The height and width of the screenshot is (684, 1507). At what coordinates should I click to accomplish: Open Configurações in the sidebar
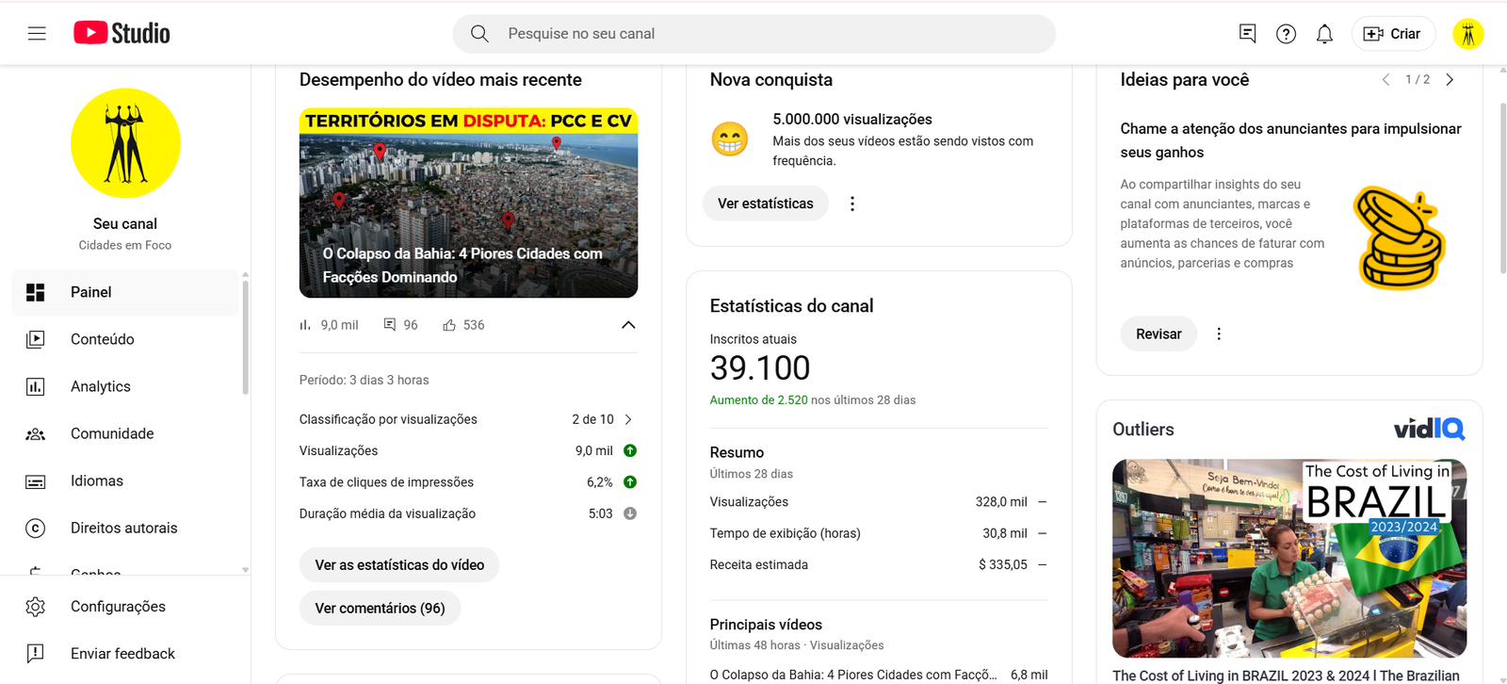coord(125,607)
